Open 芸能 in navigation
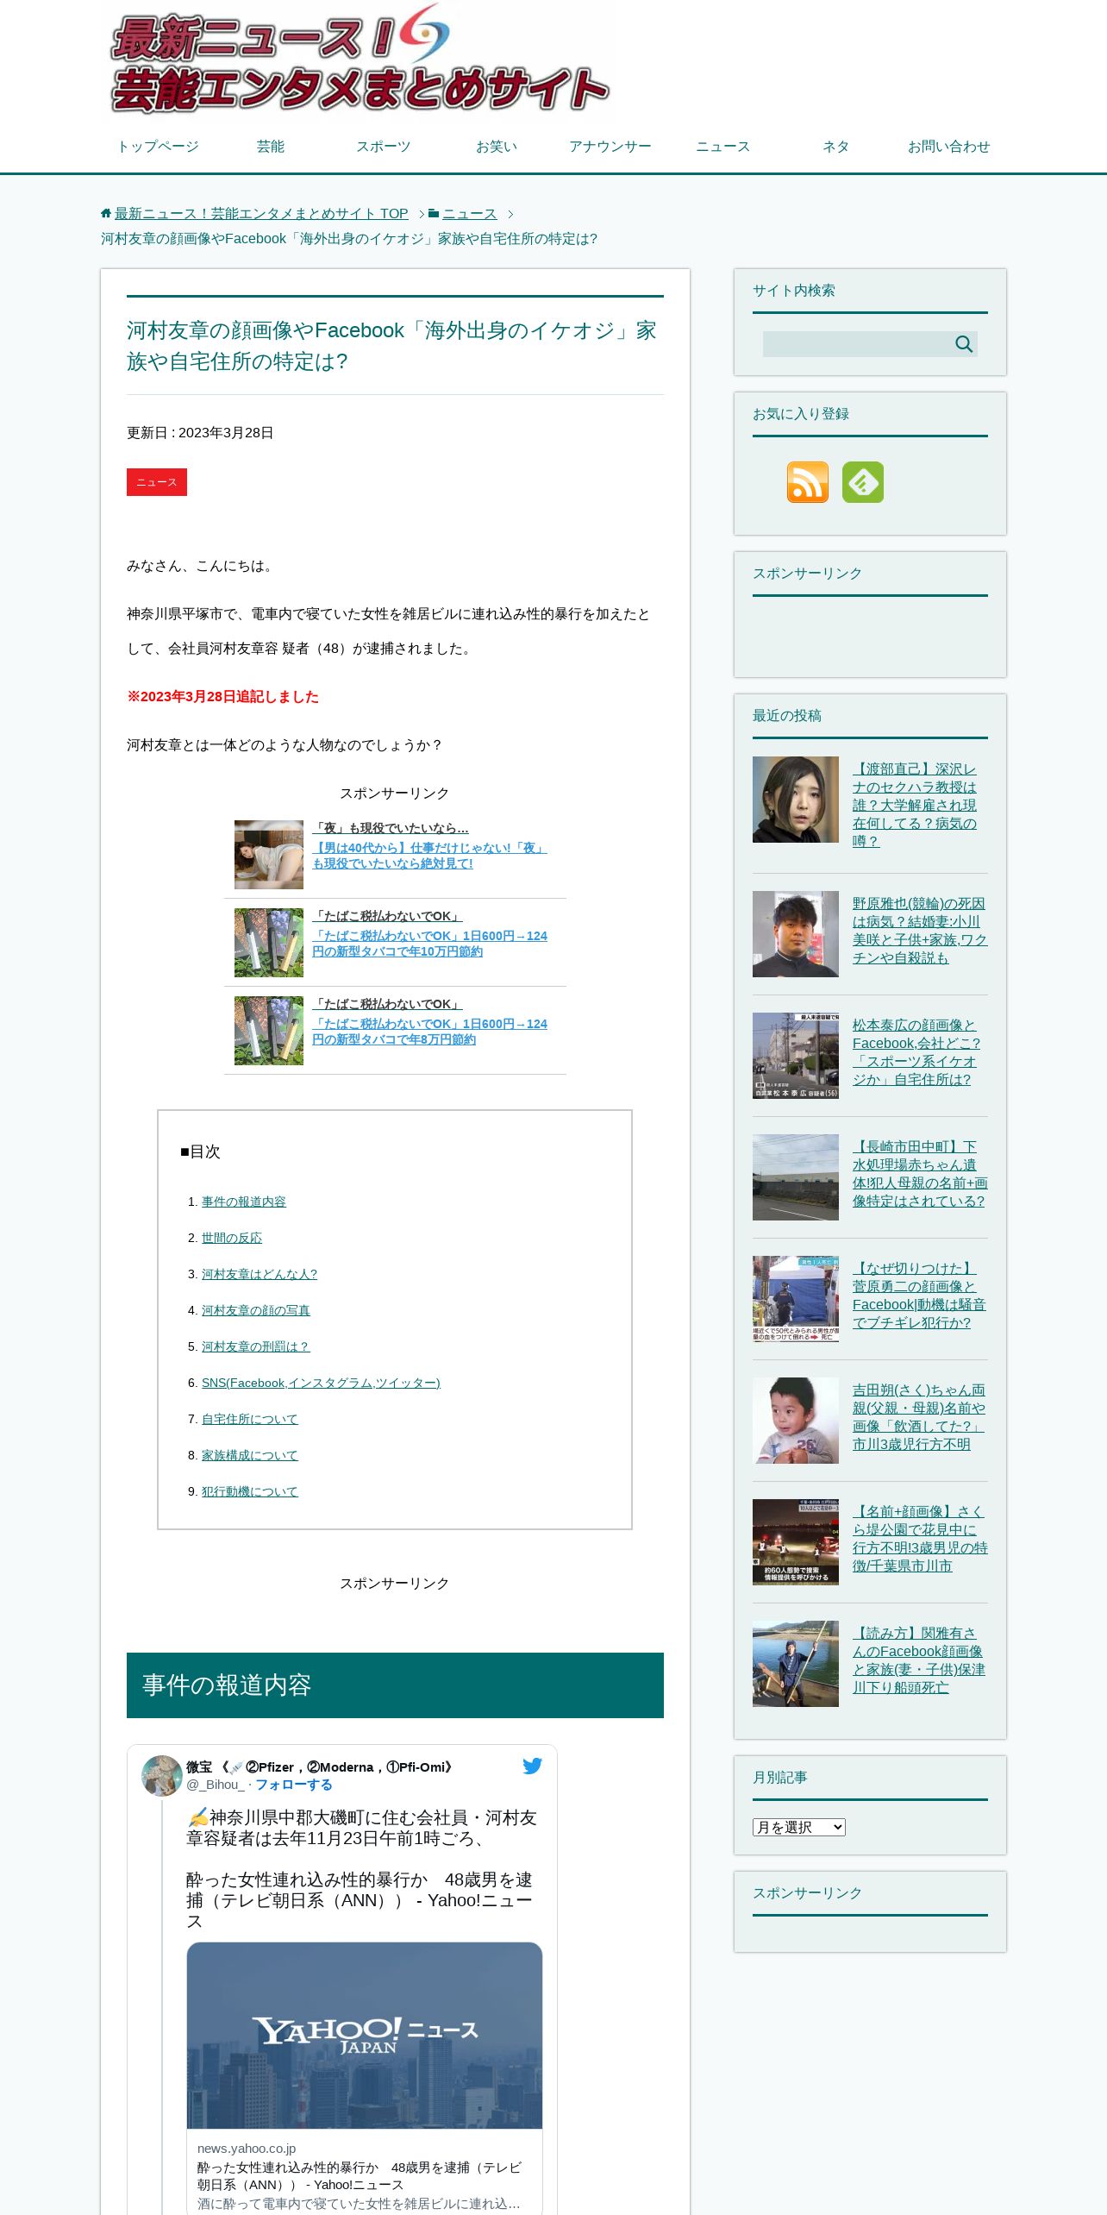The image size is (1107, 2215). coord(271,147)
